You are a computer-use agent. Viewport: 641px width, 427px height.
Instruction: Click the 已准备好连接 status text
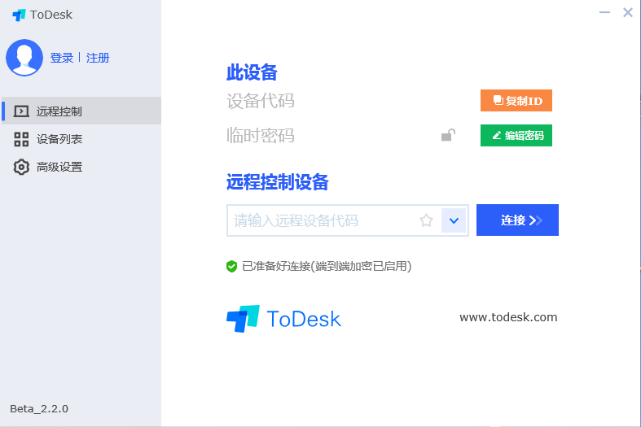[x=327, y=266]
